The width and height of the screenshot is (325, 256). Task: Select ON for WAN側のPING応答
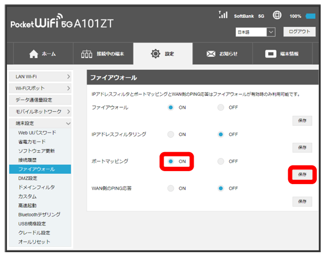[171, 188]
